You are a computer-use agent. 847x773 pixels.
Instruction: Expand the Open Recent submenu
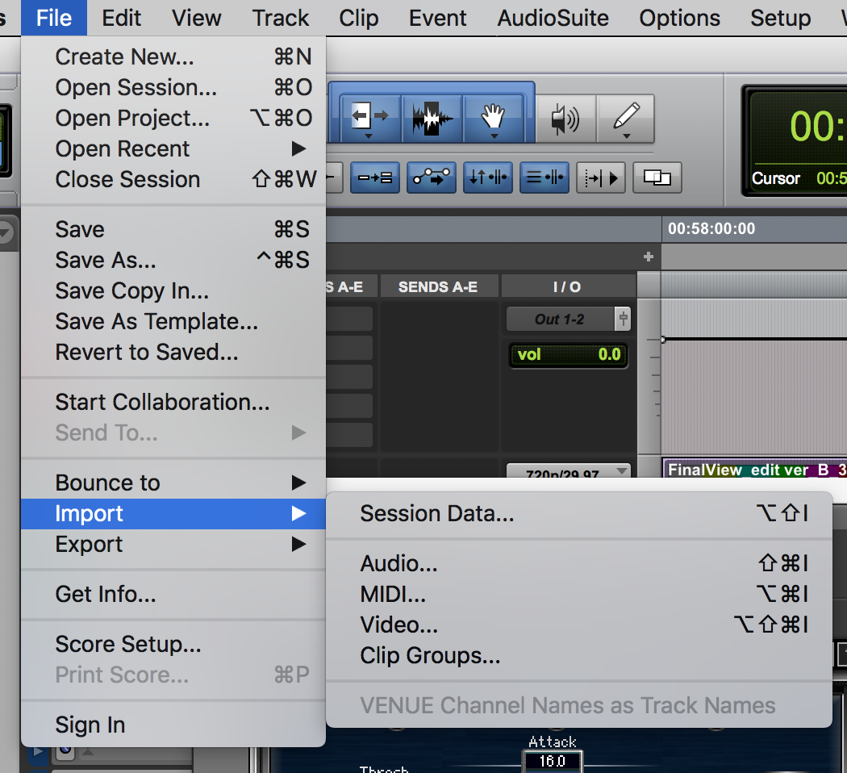[173, 148]
